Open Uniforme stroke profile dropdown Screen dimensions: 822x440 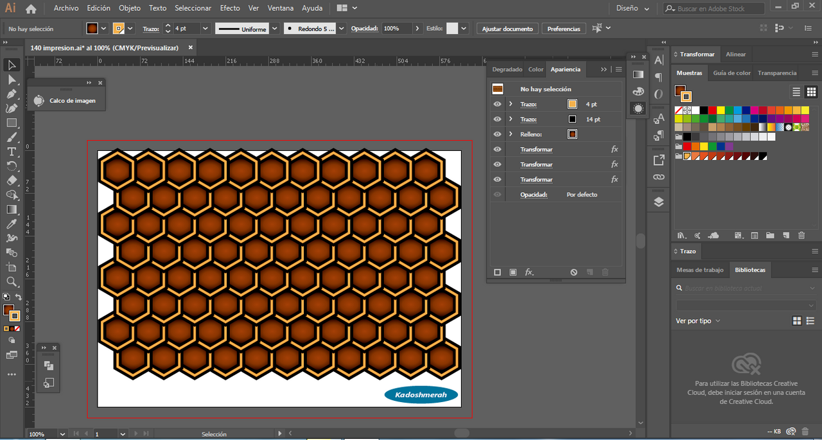[275, 28]
